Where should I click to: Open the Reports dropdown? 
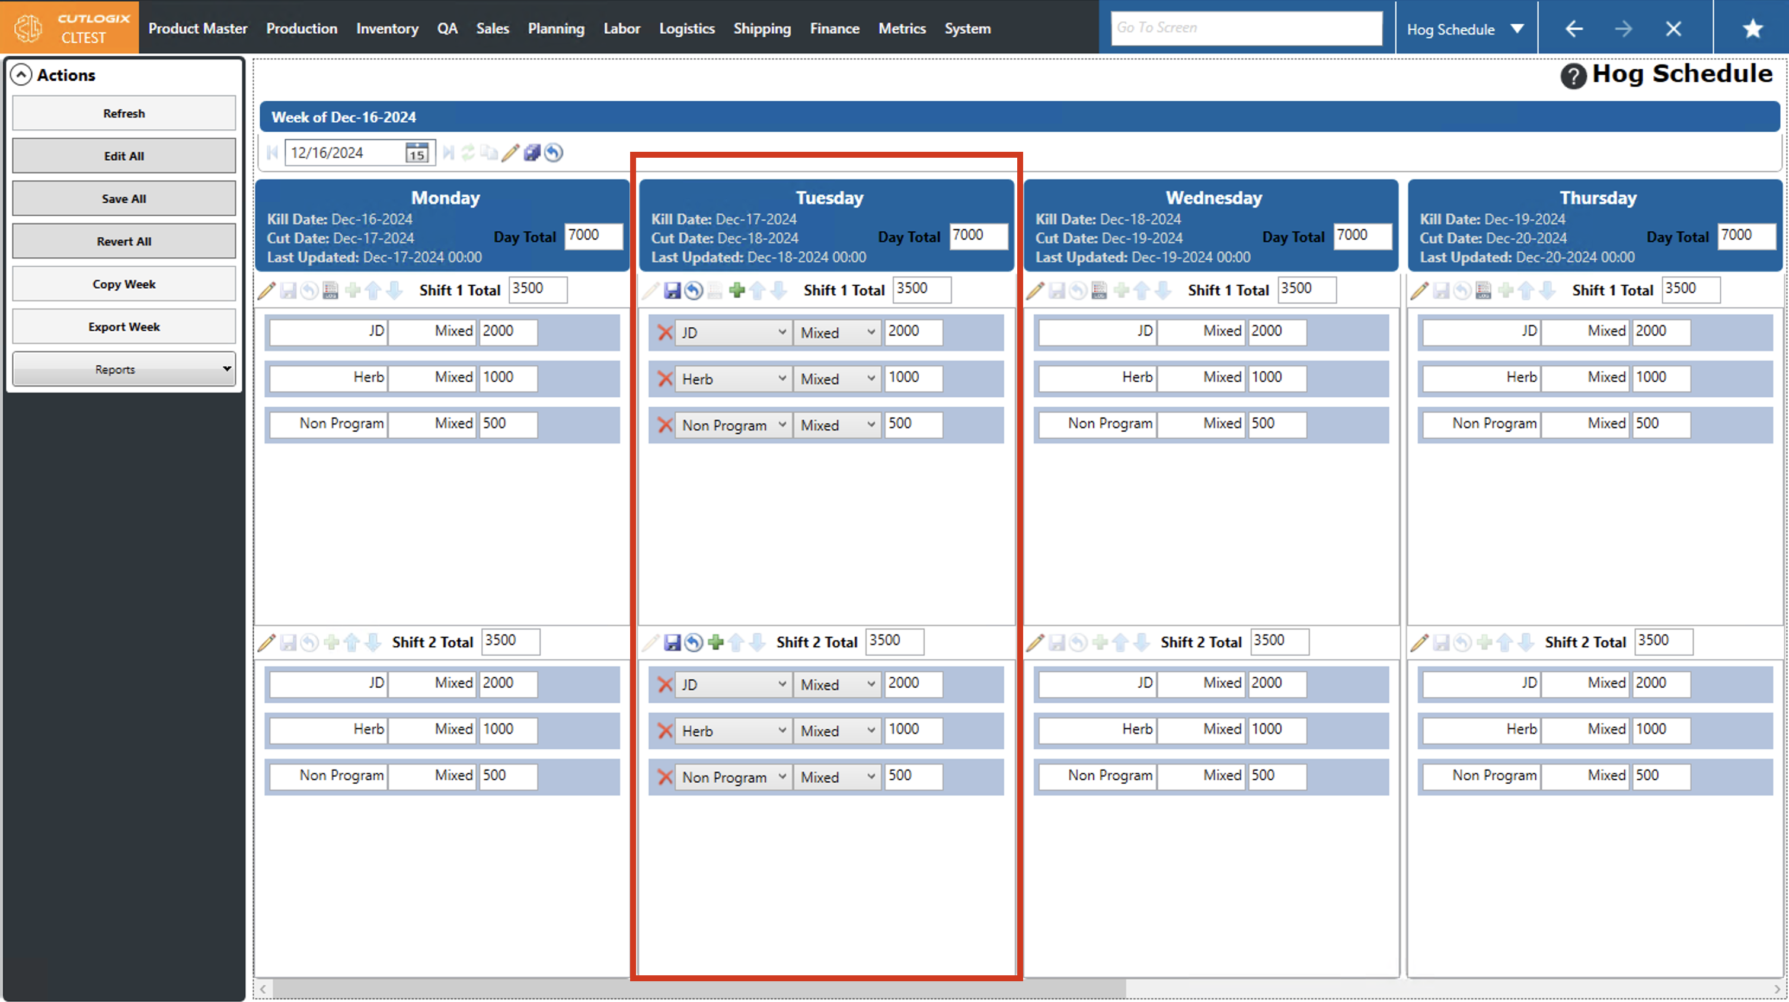coord(124,369)
